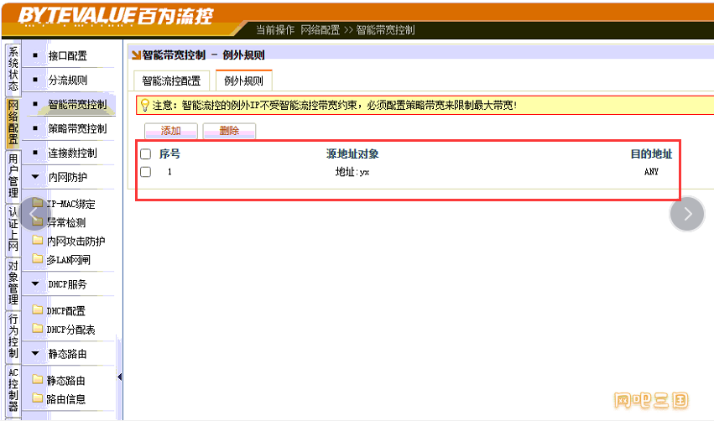Switch to the 智能流控配置 tab
The height and width of the screenshot is (421, 714).
tap(171, 81)
